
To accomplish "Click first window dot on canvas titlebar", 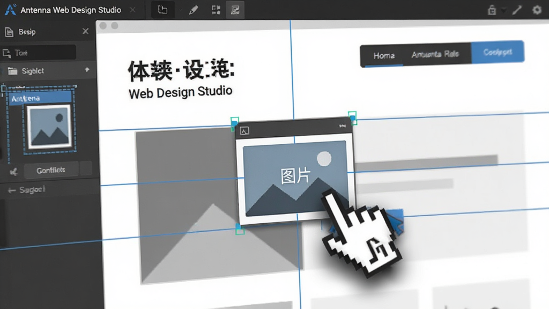I will 103,26.
